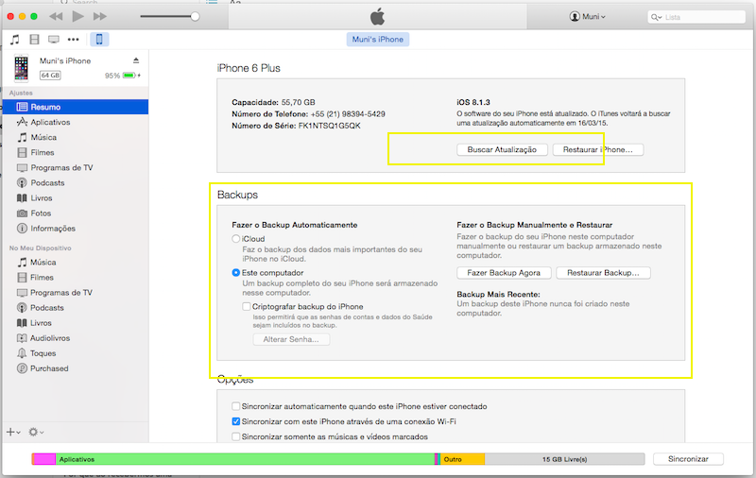
Task: Open the TV Shows library icon in toolbar
Action: pyautogui.click(x=54, y=40)
